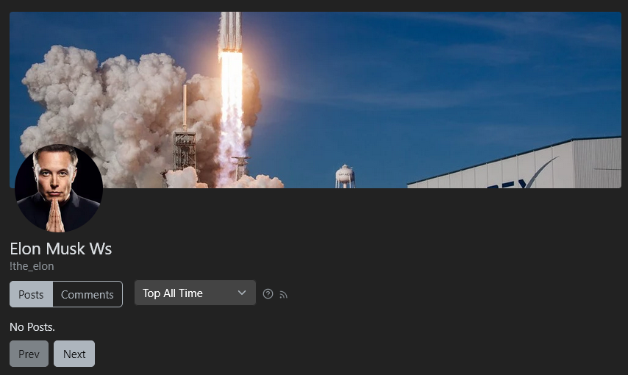Select the Posts tab label

(x=31, y=295)
